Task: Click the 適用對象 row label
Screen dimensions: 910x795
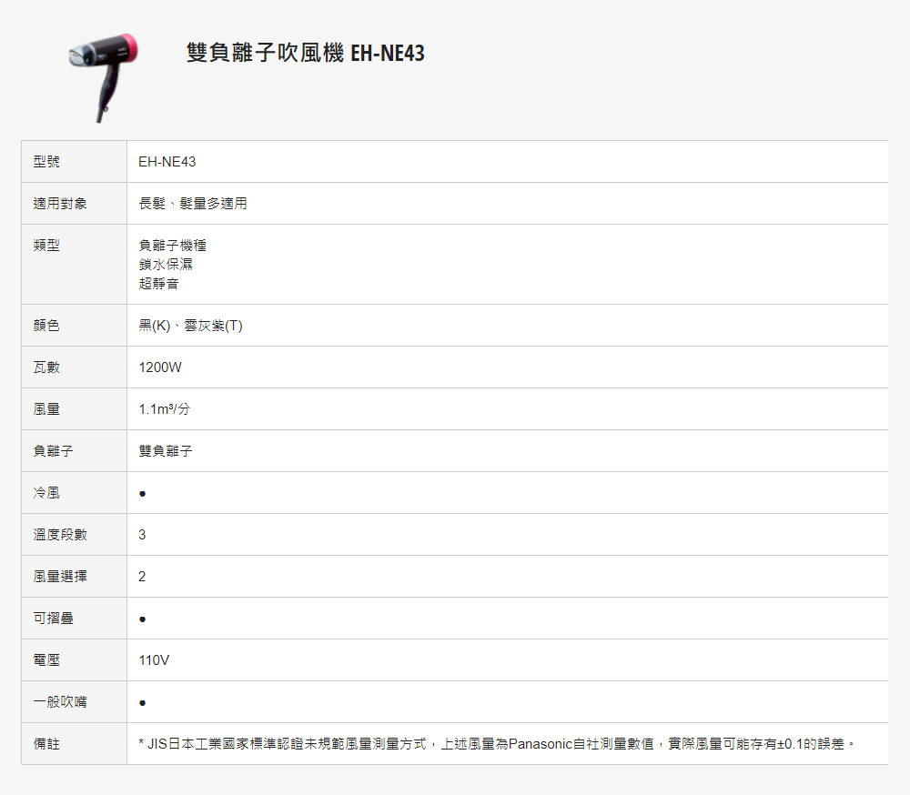Action: coord(60,203)
